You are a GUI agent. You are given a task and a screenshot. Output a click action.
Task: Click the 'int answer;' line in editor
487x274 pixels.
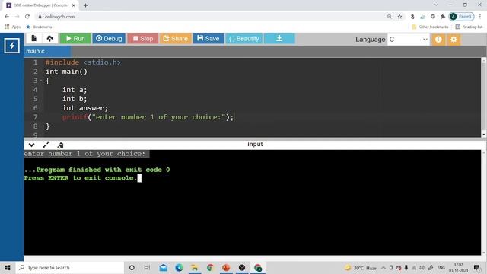(x=85, y=108)
